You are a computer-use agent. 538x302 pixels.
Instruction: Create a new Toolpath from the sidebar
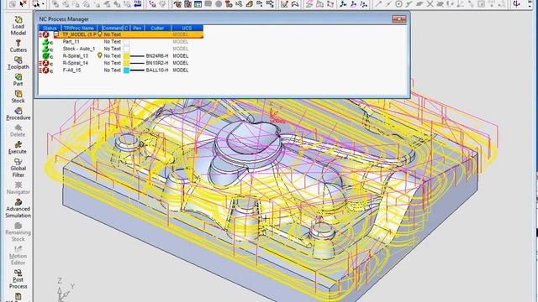[x=18, y=63]
